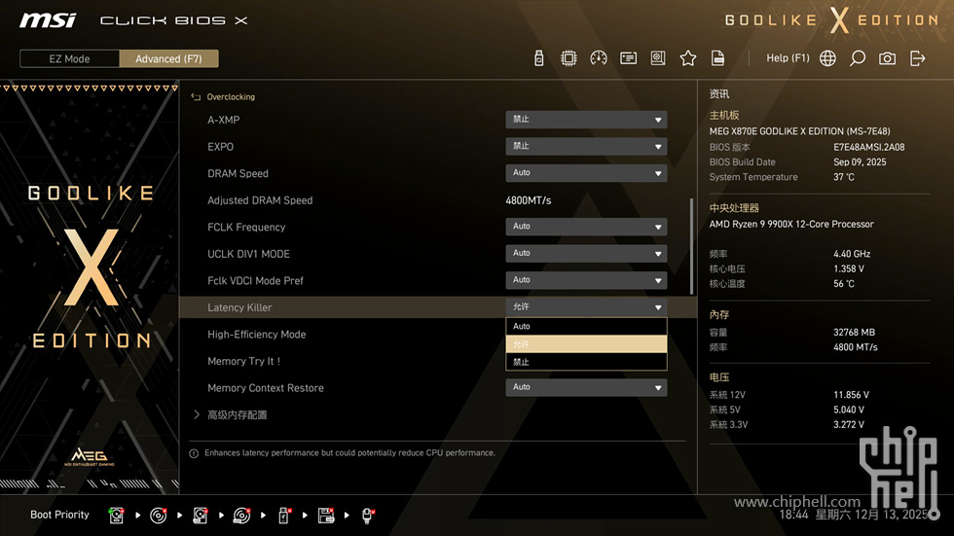
Task: Open the A-XMP dropdown
Action: click(x=586, y=120)
